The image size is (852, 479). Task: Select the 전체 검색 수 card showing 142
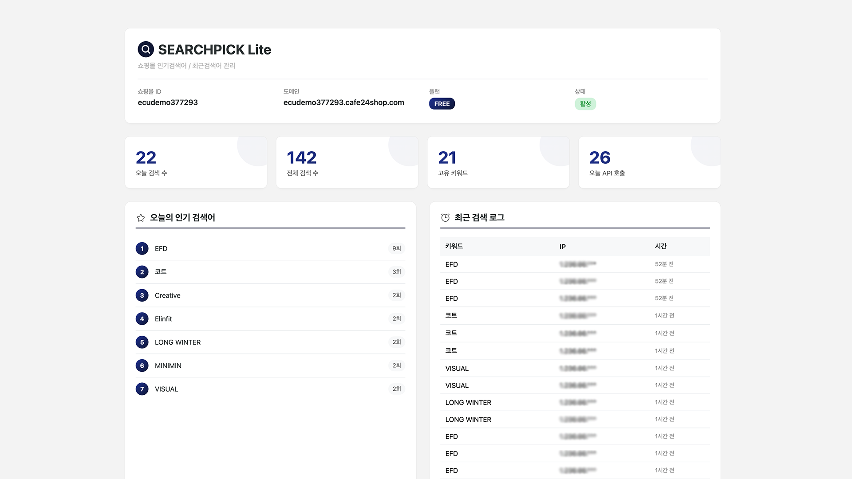pos(347,162)
